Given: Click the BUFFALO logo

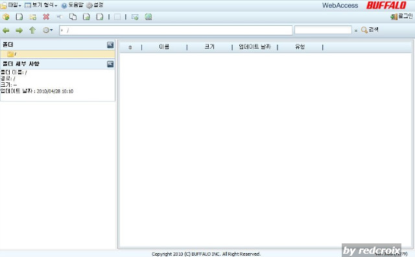Looking at the screenshot, I should 386,5.
